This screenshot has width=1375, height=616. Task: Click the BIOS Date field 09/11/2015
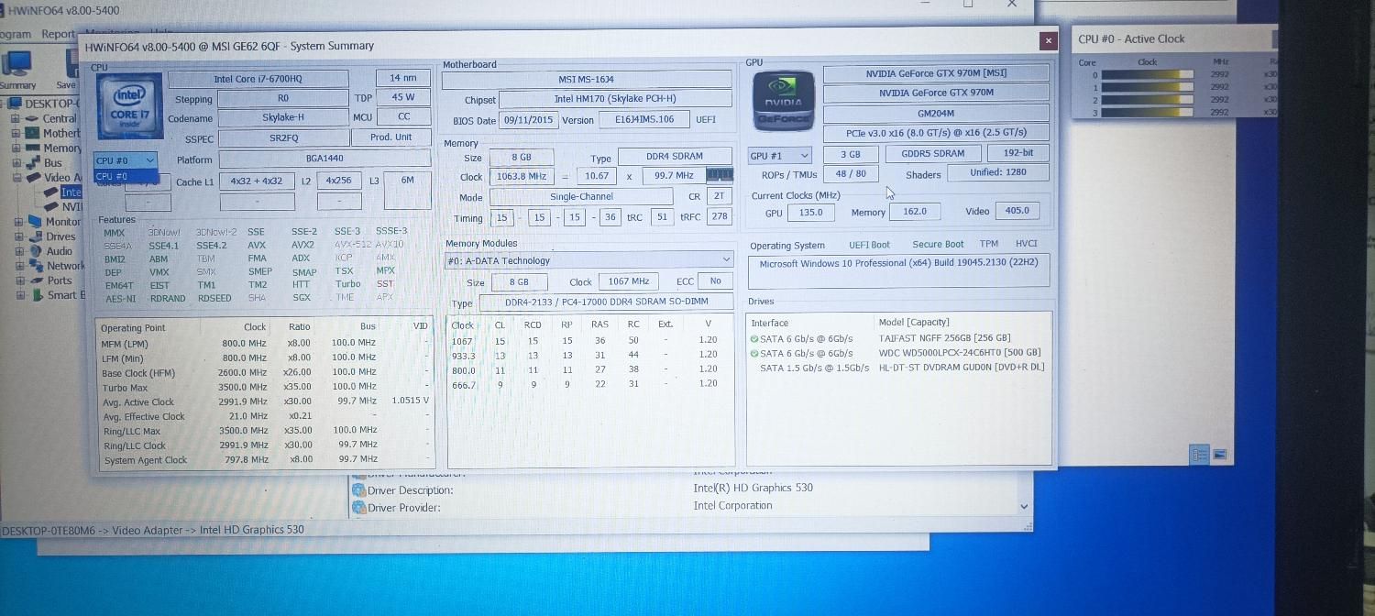(529, 120)
